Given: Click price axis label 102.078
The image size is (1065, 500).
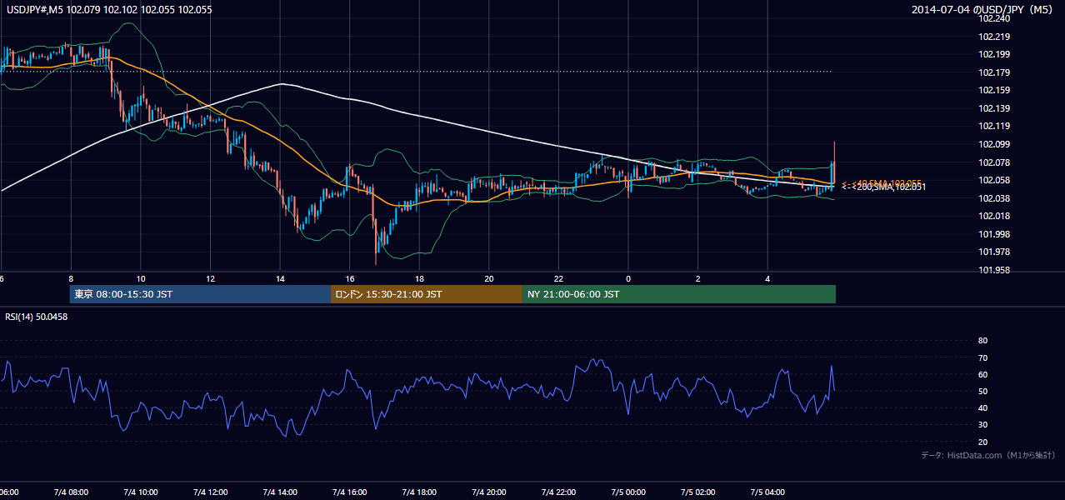Looking at the screenshot, I should (995, 162).
